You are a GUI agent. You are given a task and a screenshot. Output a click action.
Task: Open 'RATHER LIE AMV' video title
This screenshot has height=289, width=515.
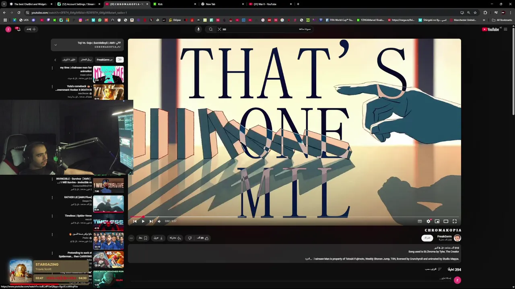coord(78,197)
